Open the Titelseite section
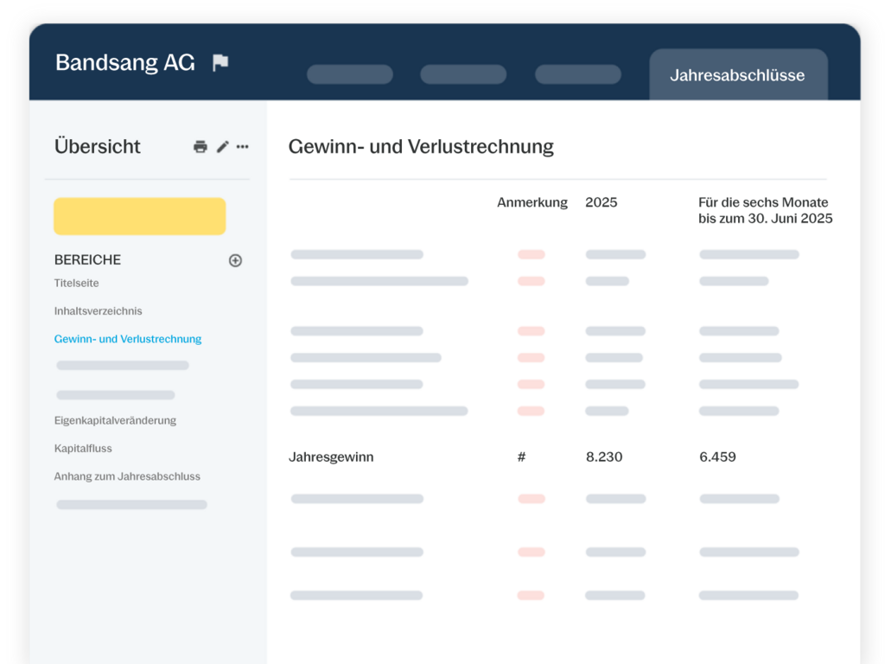Viewport: 885px width, 664px height. click(76, 283)
